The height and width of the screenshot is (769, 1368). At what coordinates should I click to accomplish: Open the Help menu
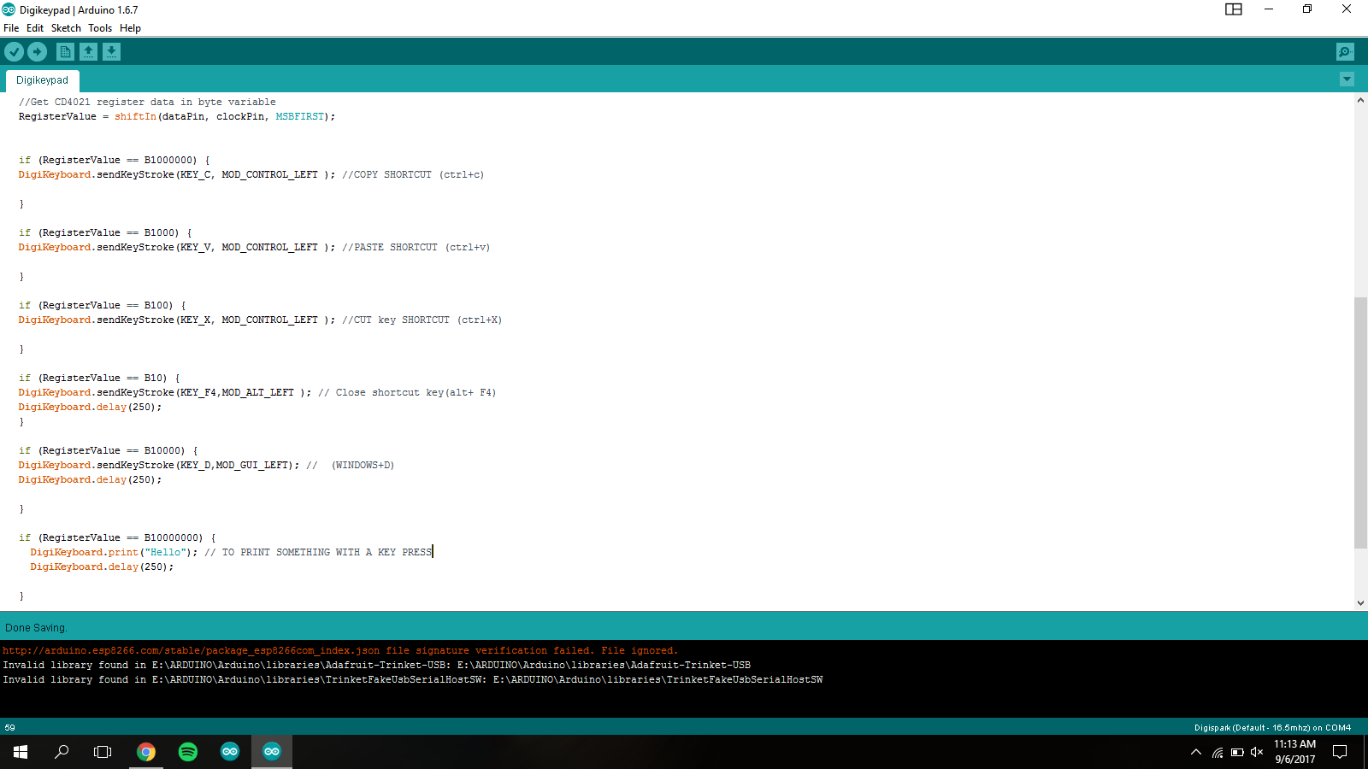[130, 28]
